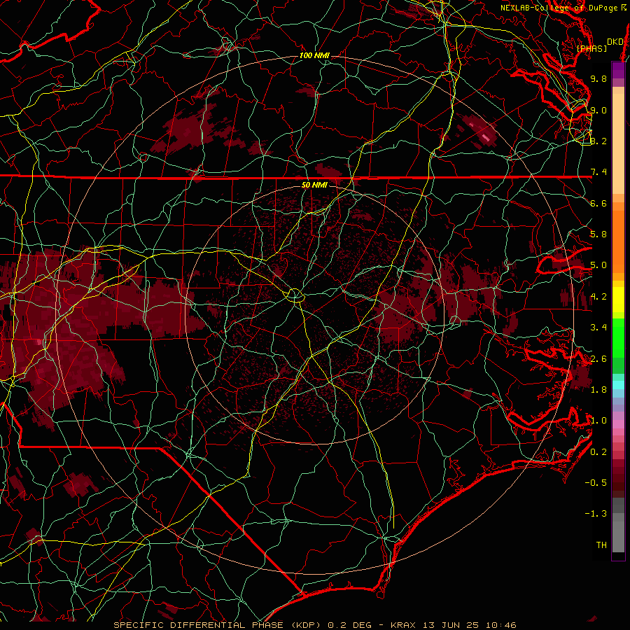Select the -0.5 legend value
Image resolution: width=630 pixels, height=630 pixels.
pyautogui.click(x=596, y=483)
